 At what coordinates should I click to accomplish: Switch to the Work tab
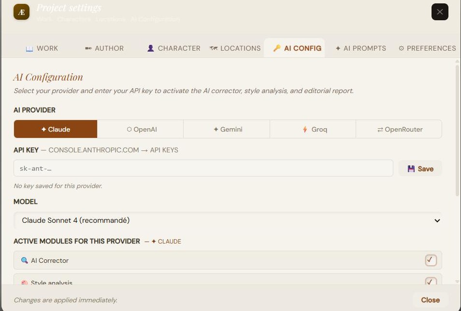tap(42, 48)
